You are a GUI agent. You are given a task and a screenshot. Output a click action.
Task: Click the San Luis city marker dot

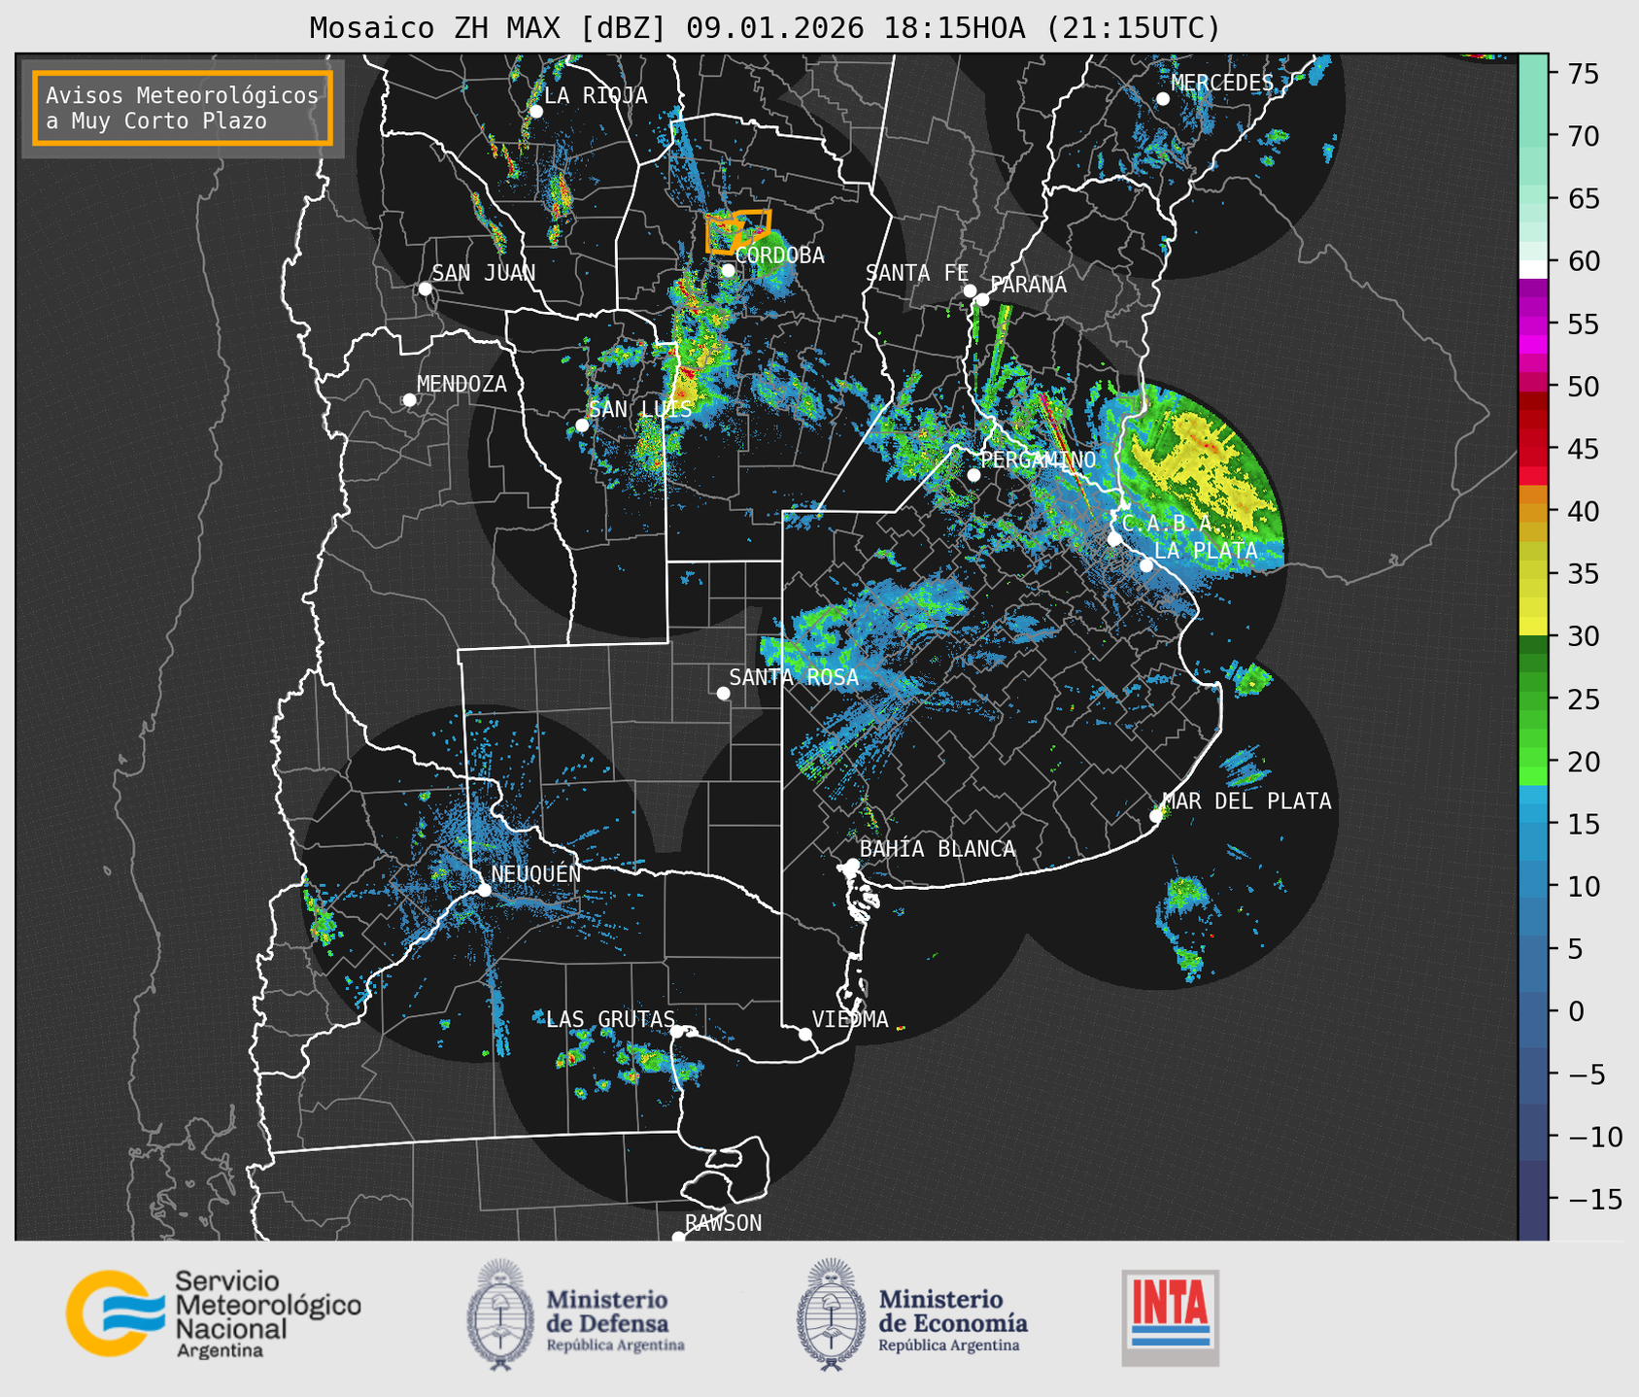pyautogui.click(x=582, y=426)
